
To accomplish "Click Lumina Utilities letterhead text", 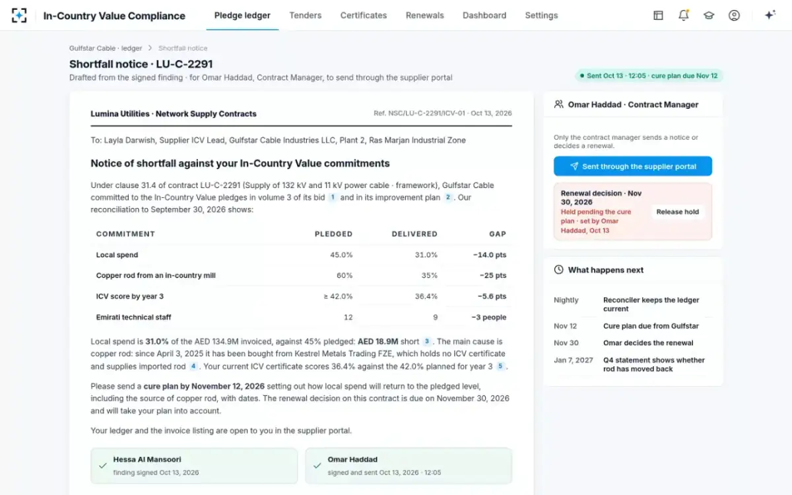I will point(174,114).
